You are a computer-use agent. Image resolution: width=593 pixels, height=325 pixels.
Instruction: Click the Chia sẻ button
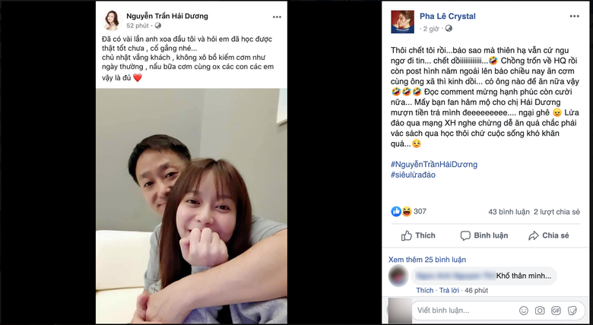pos(548,235)
